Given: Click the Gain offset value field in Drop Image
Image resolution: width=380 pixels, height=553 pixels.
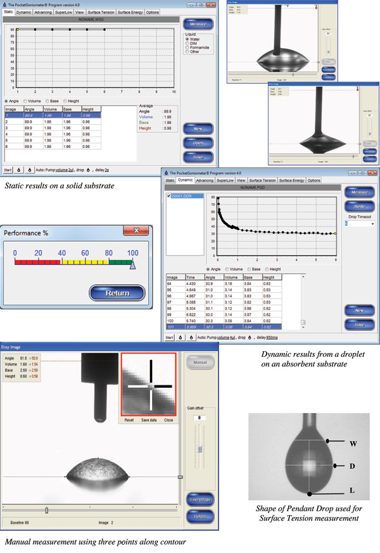Looking at the screenshot, I should [x=199, y=418].
